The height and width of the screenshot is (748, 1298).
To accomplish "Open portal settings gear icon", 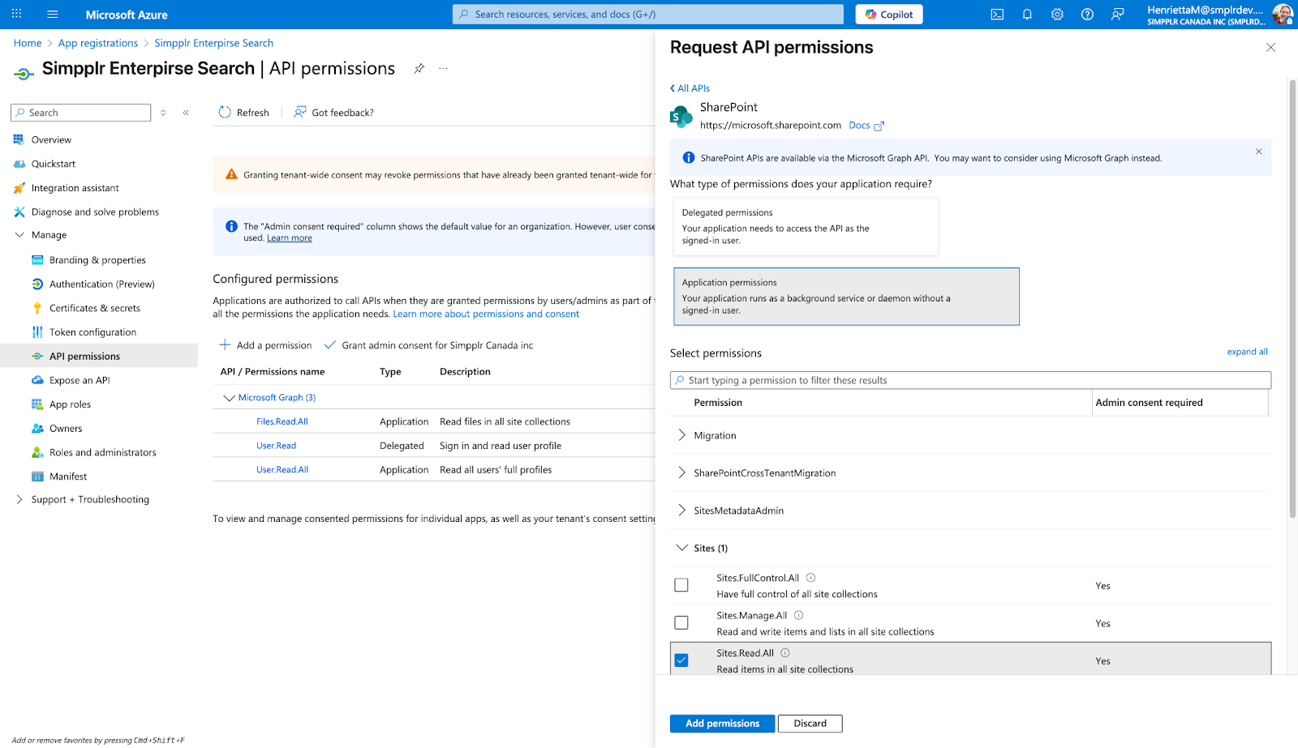I will pyautogui.click(x=1057, y=15).
